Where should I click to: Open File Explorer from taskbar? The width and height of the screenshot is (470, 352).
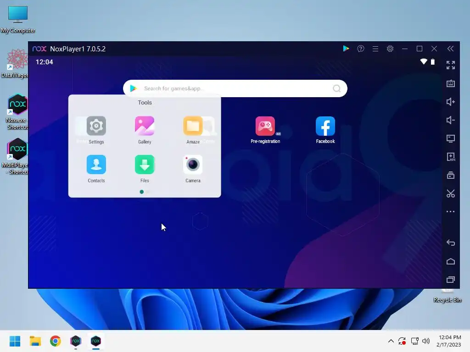35,341
